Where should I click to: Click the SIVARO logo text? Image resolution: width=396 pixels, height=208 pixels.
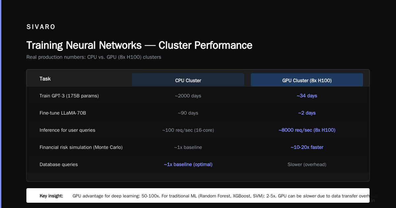[41, 27]
